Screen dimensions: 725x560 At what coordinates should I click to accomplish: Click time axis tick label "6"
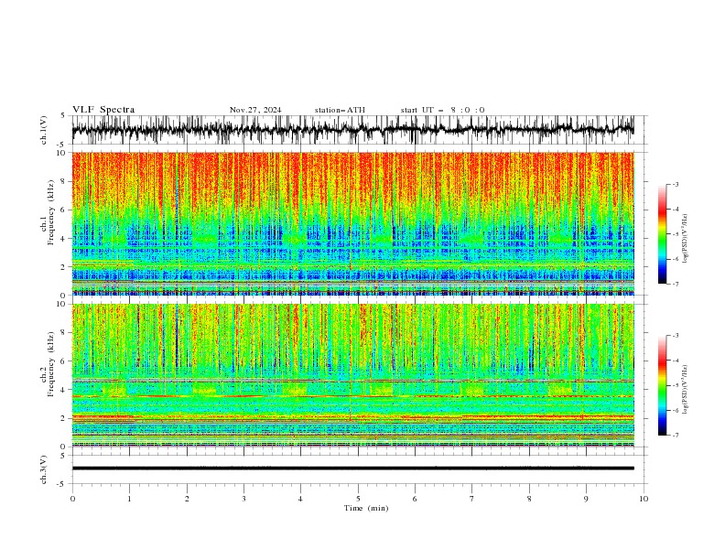(415, 499)
